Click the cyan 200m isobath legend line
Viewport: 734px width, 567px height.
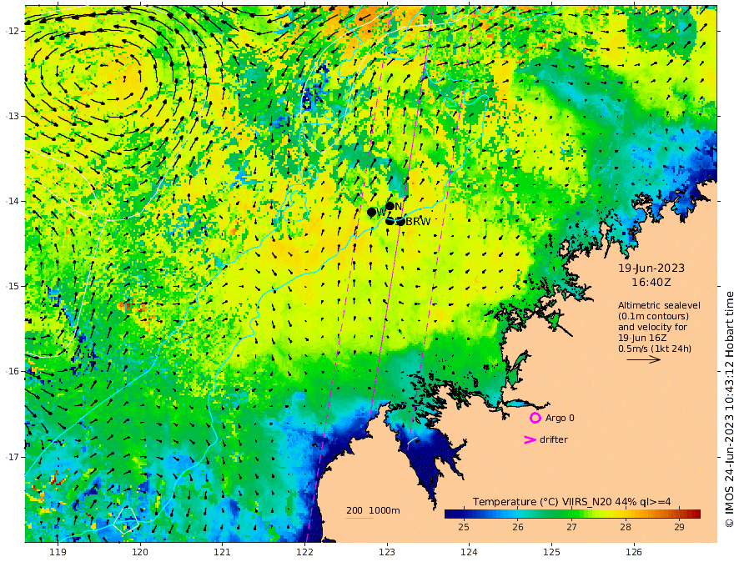(359, 518)
